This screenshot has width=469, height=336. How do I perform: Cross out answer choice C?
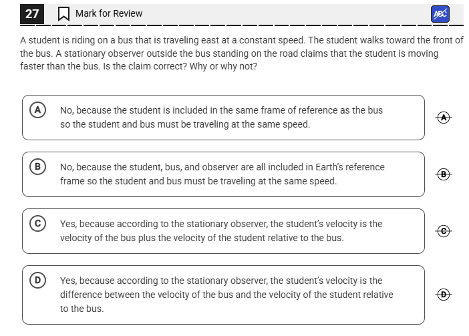[x=441, y=230]
